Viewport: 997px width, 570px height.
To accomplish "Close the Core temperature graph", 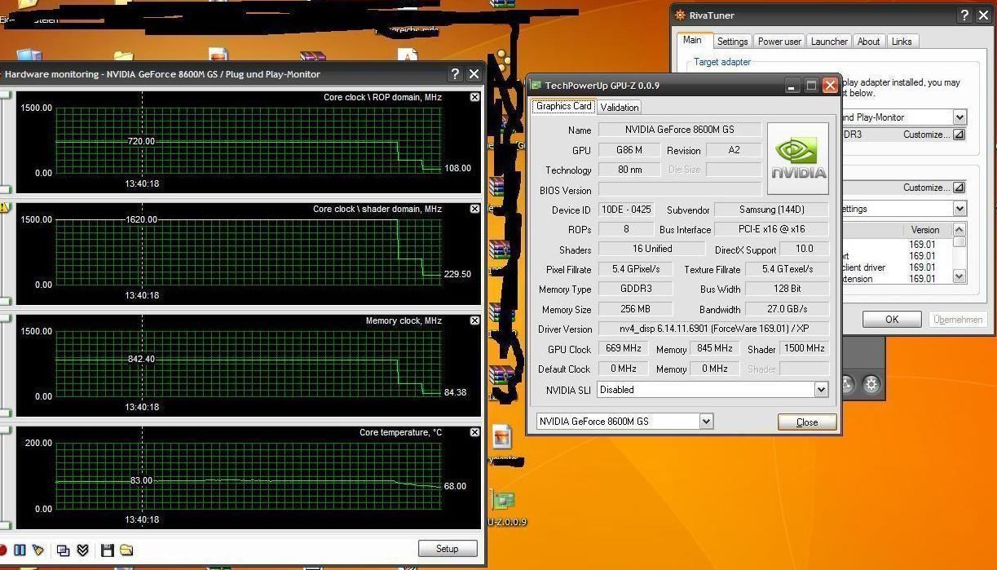I will coord(475,432).
